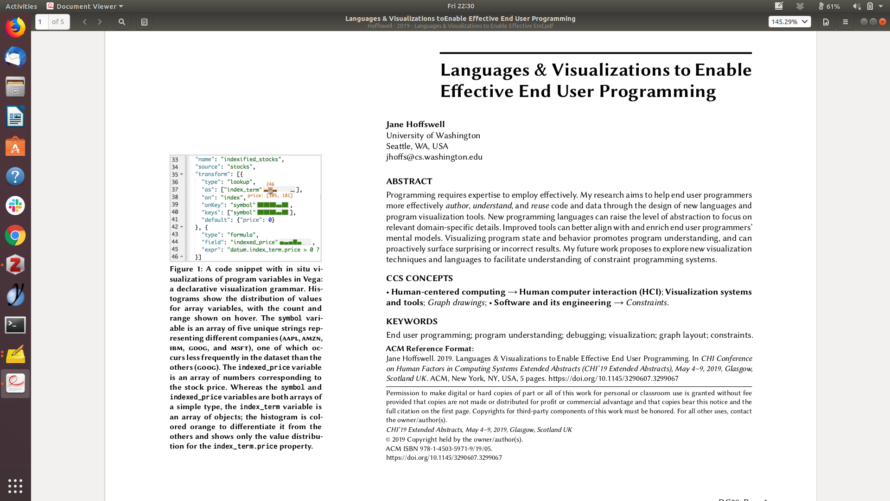Go to the next page arrow
Image resolution: width=890 pixels, height=501 pixels.
point(100,22)
